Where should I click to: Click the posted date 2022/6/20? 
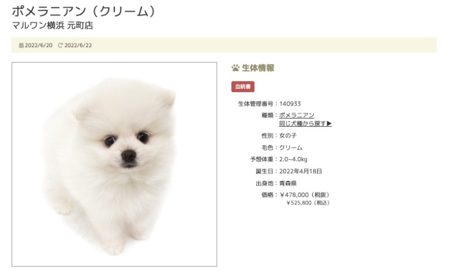39,45
